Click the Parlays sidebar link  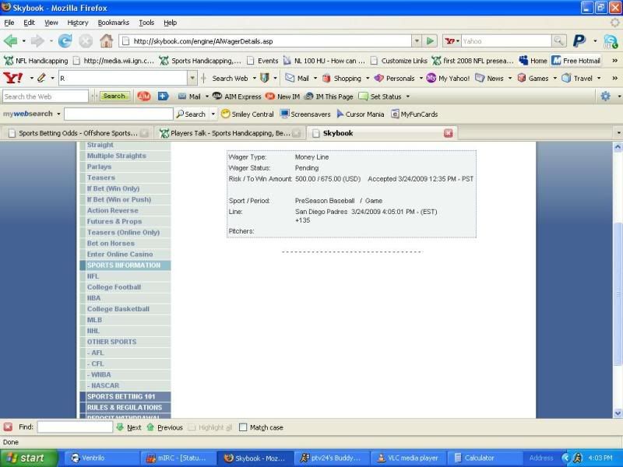[x=99, y=167]
